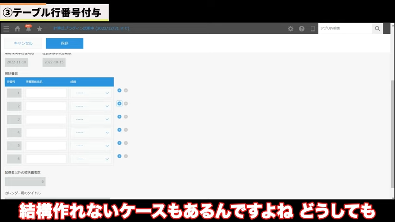Screen dimensions: 395x222
Task: Open the favorites star icon
Action: [40, 29]
